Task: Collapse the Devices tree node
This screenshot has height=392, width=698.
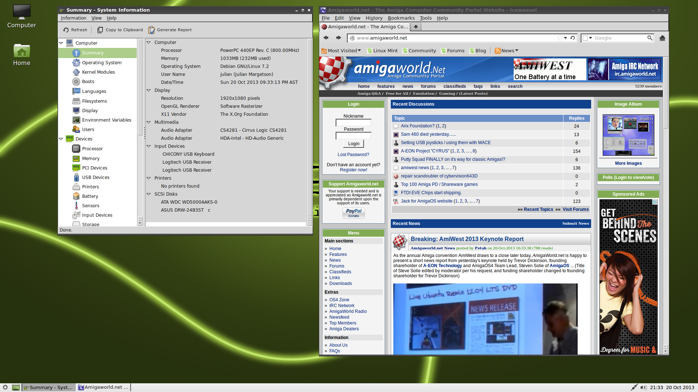Action: [61, 139]
